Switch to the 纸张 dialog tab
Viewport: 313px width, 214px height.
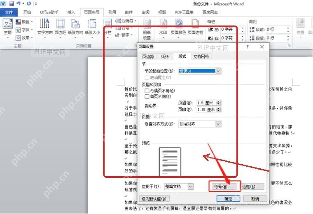pyautogui.click(x=165, y=57)
